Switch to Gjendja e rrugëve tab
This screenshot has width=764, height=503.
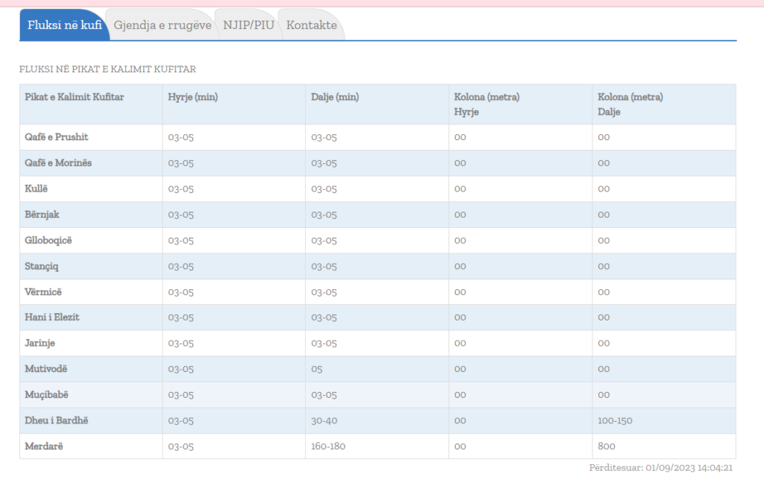coord(162,25)
